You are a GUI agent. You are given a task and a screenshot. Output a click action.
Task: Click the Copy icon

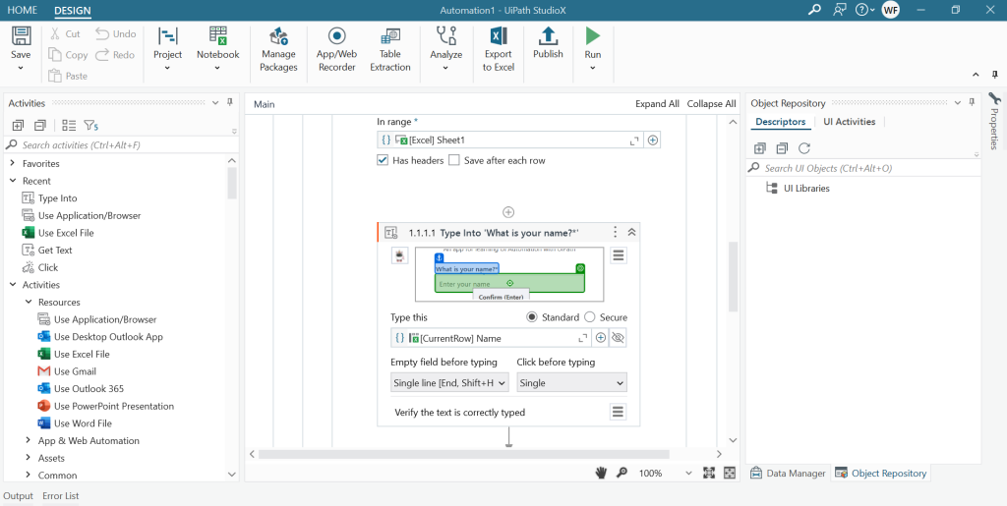[x=55, y=55]
